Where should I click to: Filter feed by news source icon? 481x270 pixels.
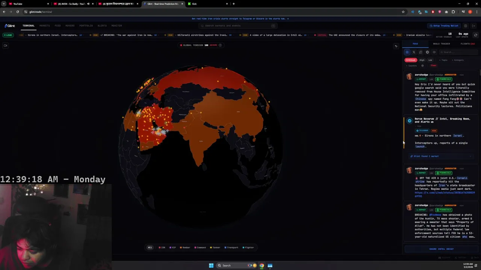coord(420,52)
